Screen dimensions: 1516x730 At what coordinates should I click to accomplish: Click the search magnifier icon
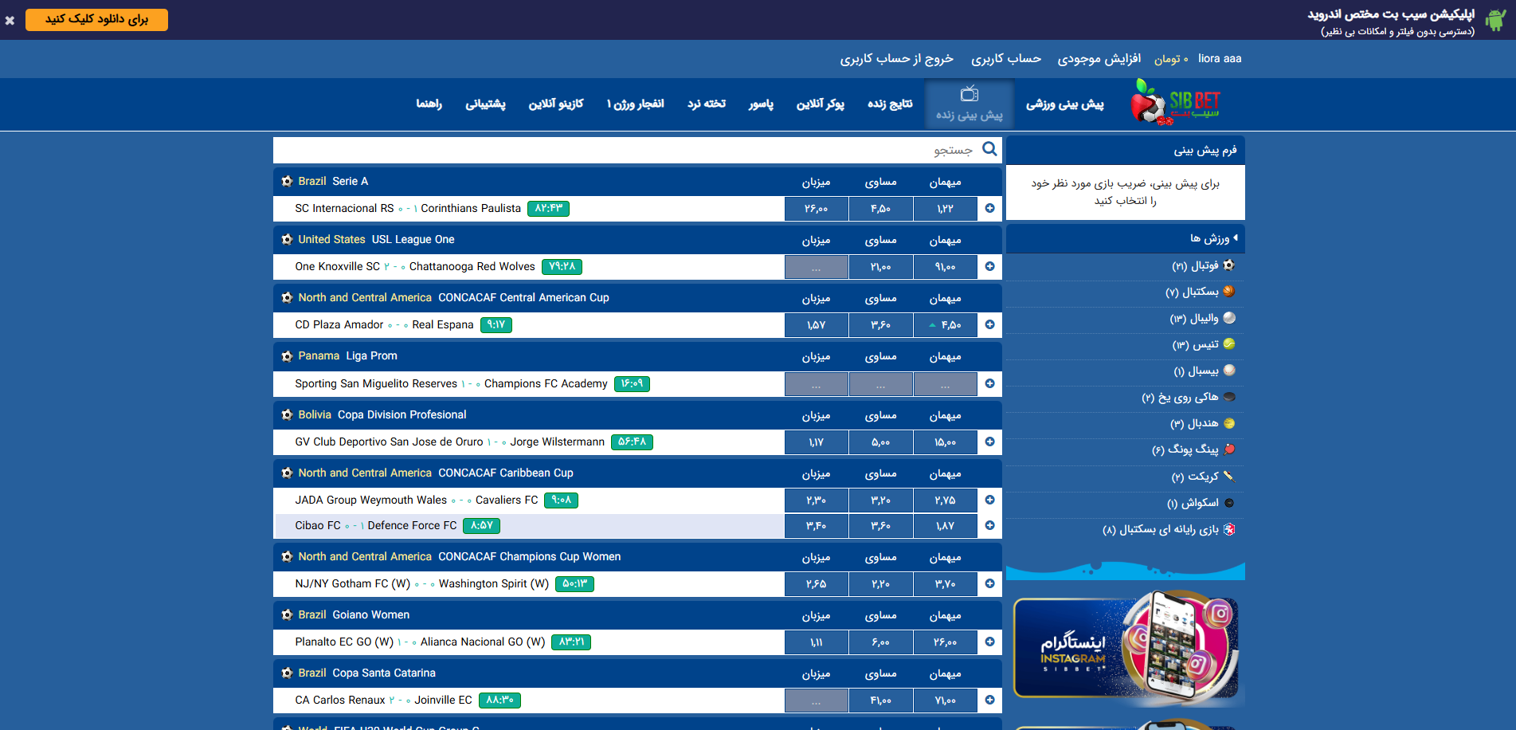pyautogui.click(x=989, y=149)
